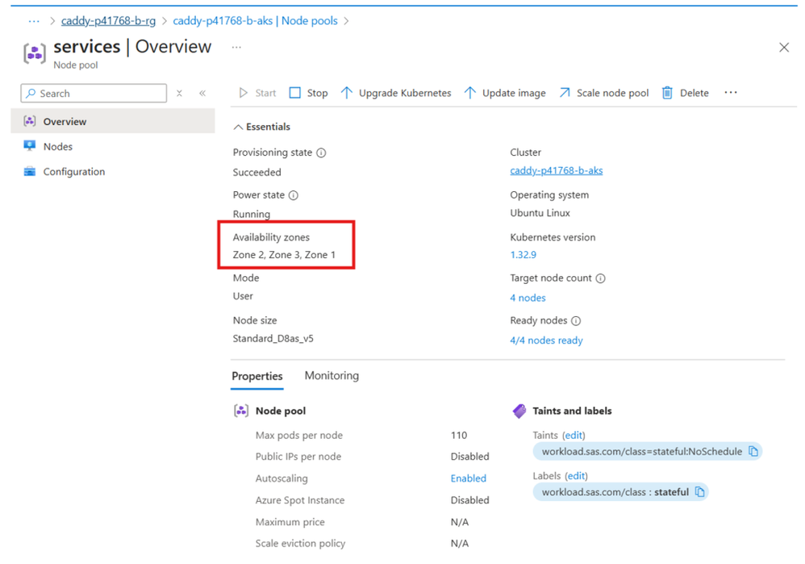Switch to the Properties tab
The width and height of the screenshot is (805, 564).
click(x=257, y=376)
